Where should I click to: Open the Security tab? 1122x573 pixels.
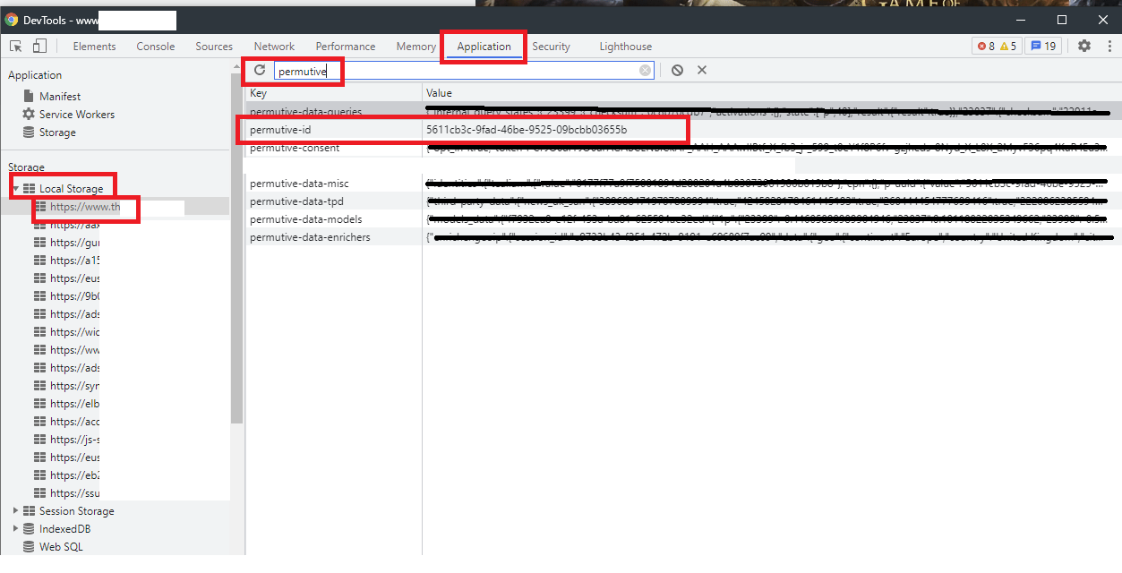pos(551,47)
